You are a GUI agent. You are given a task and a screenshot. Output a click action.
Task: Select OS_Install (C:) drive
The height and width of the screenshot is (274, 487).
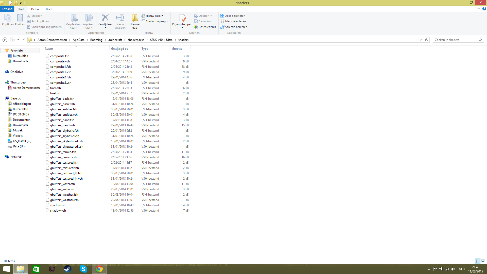(22, 141)
